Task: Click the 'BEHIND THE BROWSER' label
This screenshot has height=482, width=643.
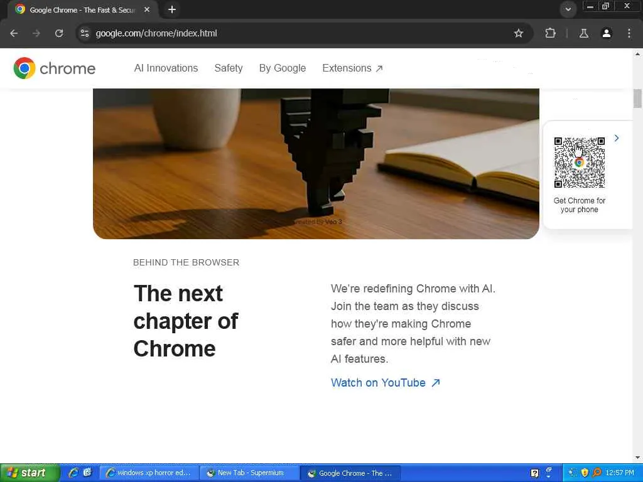Action: coord(186,262)
